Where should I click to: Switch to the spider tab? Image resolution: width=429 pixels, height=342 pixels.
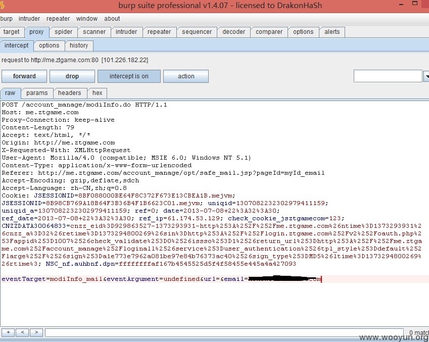[x=64, y=32]
